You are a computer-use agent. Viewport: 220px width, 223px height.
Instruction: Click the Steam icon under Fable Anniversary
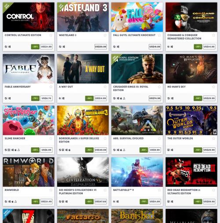click(x=6, y=98)
